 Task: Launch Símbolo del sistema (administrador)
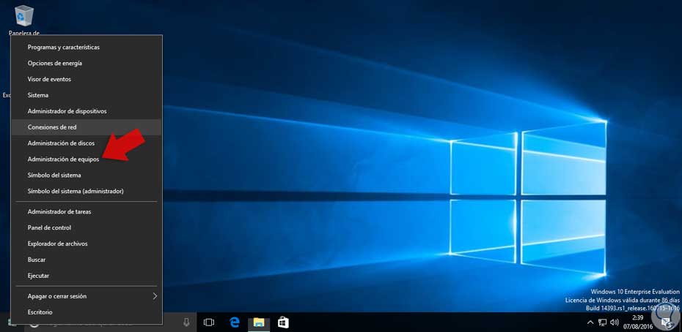(x=86, y=191)
